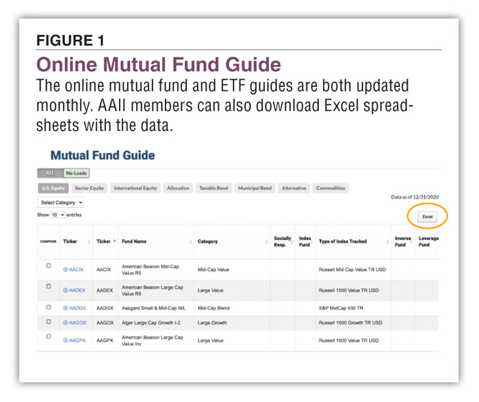The height and width of the screenshot is (402, 479).
Task: Select the Allocation tab
Action: (x=178, y=188)
